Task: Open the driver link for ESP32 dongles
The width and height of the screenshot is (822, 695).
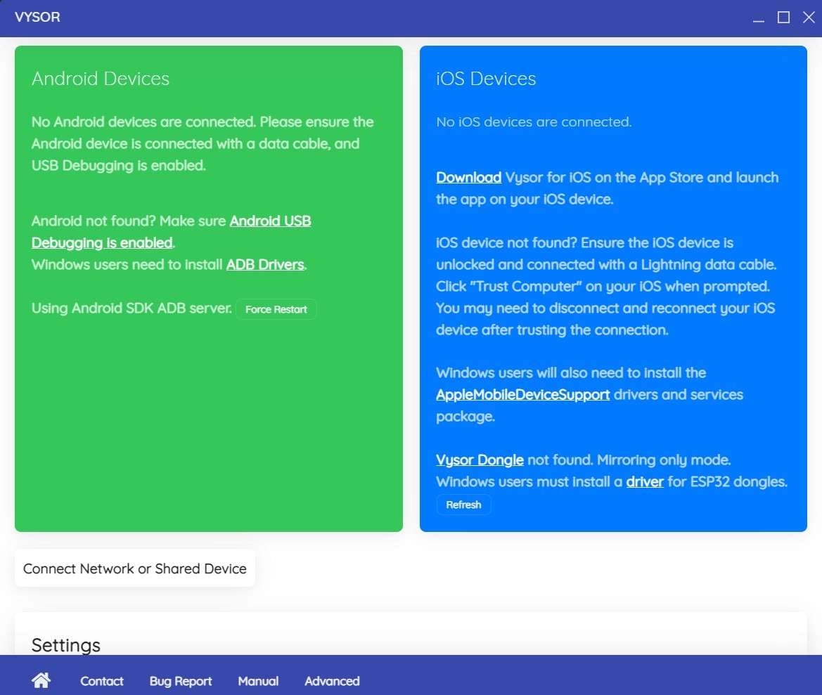Action: [645, 482]
